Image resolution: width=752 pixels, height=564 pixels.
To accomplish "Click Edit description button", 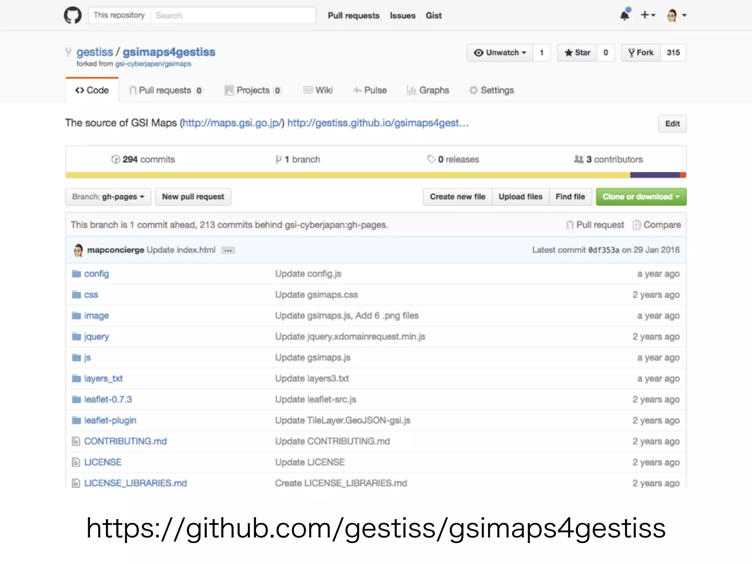I will pos(672,124).
